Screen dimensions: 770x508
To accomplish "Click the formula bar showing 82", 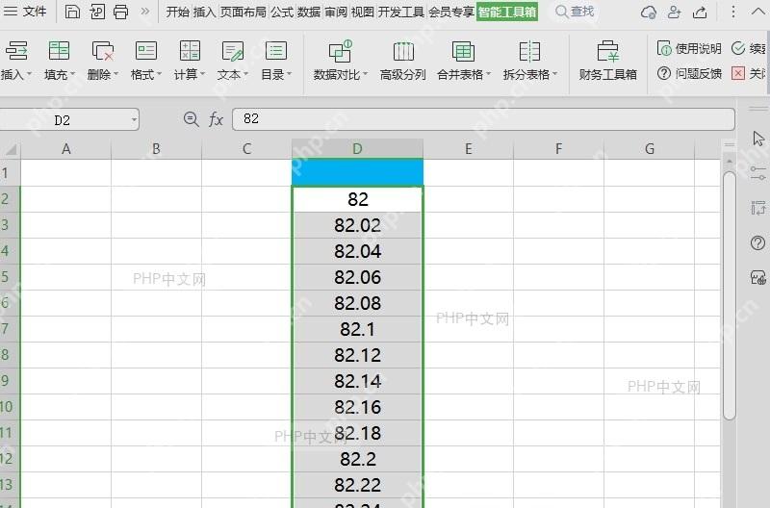I will coord(483,118).
